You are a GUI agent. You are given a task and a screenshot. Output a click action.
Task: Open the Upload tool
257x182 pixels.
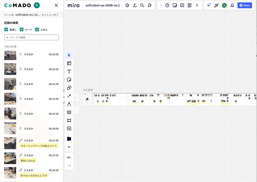[69, 129]
